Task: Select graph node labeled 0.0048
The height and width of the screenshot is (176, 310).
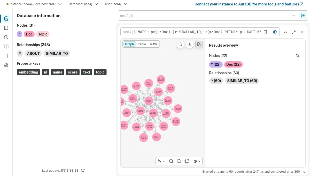Action: pyautogui.click(x=144, y=138)
